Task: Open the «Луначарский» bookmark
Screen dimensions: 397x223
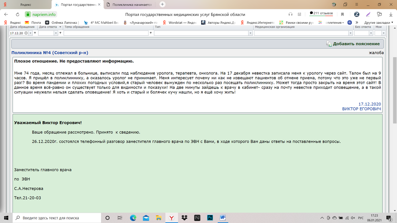Action: click(x=141, y=22)
